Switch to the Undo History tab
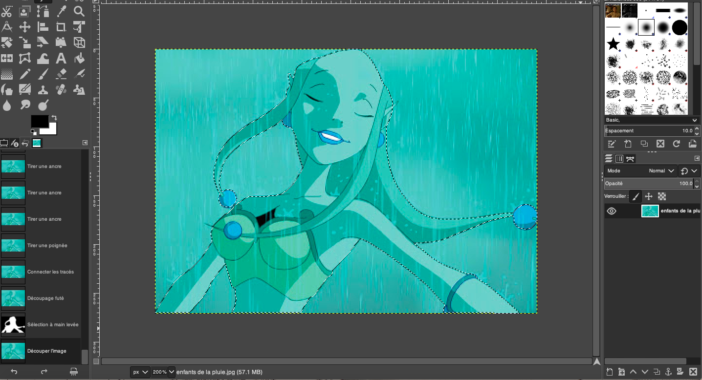 point(25,143)
